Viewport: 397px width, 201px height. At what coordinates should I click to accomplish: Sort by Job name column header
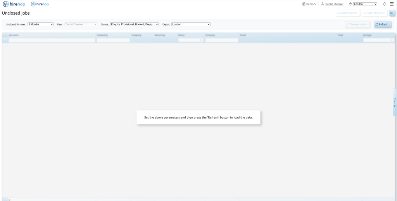click(14, 35)
